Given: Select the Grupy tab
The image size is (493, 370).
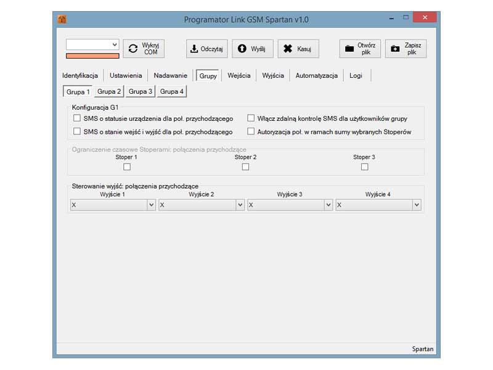Looking at the screenshot, I should 208,76.
